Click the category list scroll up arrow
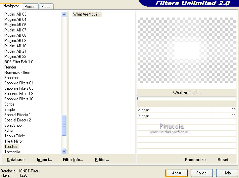Viewport: 239px width, 178px height. tap(64, 15)
